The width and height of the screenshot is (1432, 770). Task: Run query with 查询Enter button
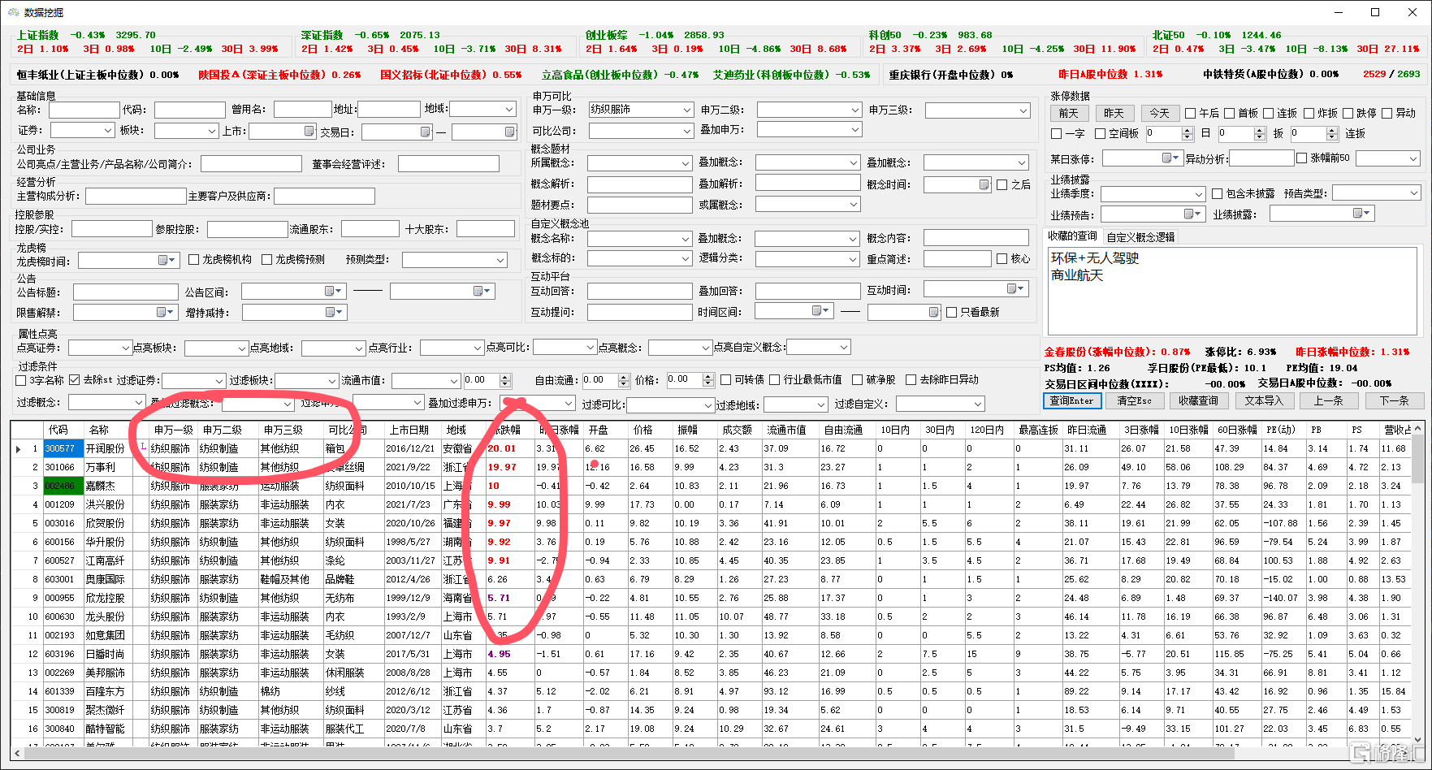point(1072,400)
